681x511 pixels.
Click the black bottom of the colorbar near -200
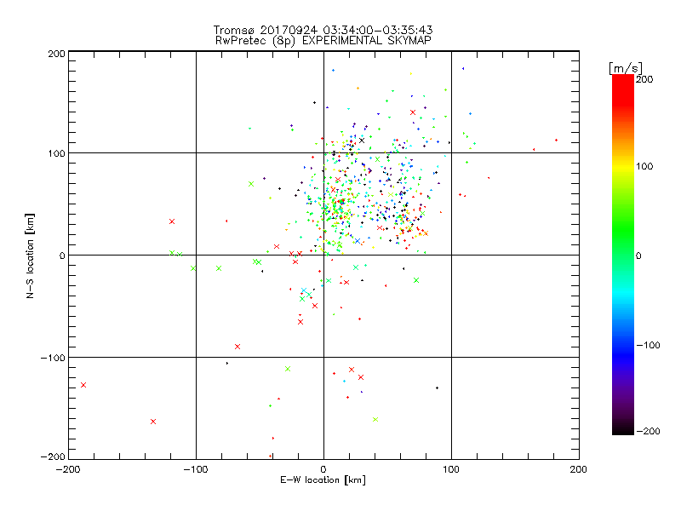click(x=623, y=428)
